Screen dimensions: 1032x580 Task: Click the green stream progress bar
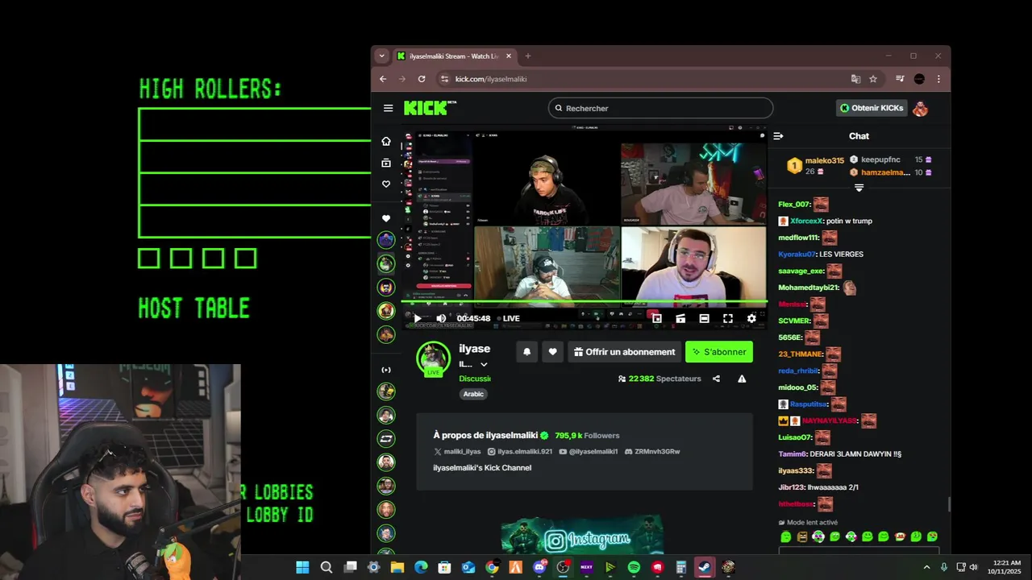pyautogui.click(x=585, y=302)
